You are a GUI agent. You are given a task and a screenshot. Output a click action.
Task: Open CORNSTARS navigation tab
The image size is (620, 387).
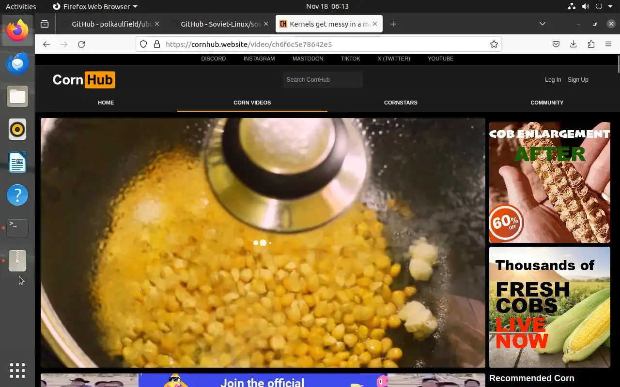[x=401, y=103]
